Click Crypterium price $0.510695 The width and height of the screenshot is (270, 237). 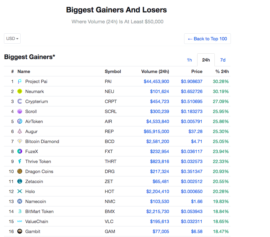(x=192, y=102)
